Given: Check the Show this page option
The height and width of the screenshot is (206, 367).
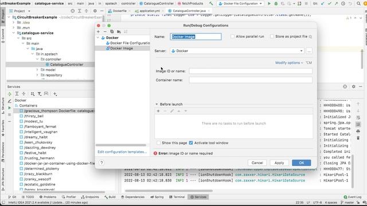Looking at the screenshot, I should tap(158, 142).
